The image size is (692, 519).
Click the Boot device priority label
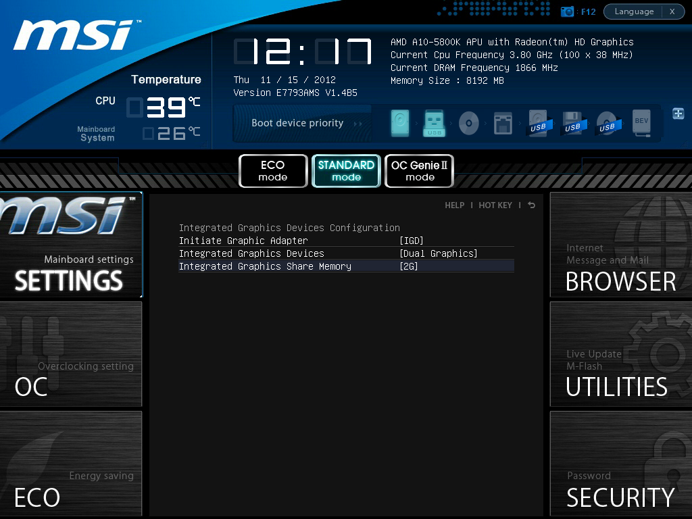click(297, 123)
